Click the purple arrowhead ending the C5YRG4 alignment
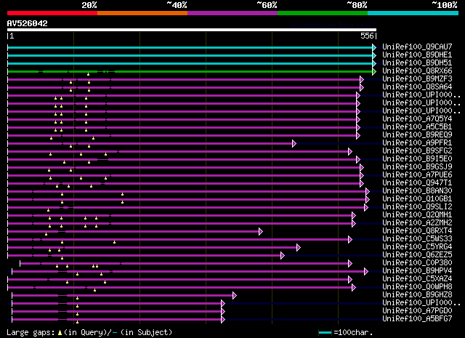 (299, 247)
